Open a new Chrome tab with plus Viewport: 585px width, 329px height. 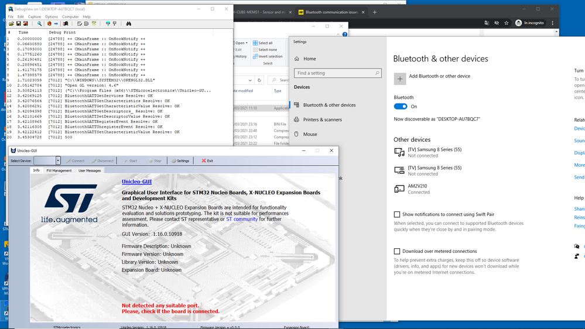[x=375, y=12]
